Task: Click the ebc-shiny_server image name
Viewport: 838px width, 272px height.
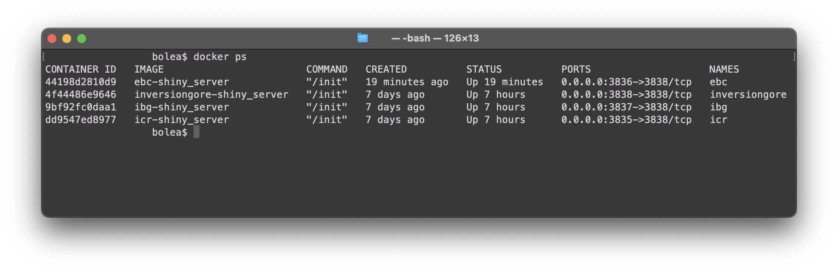Action: 181,82
